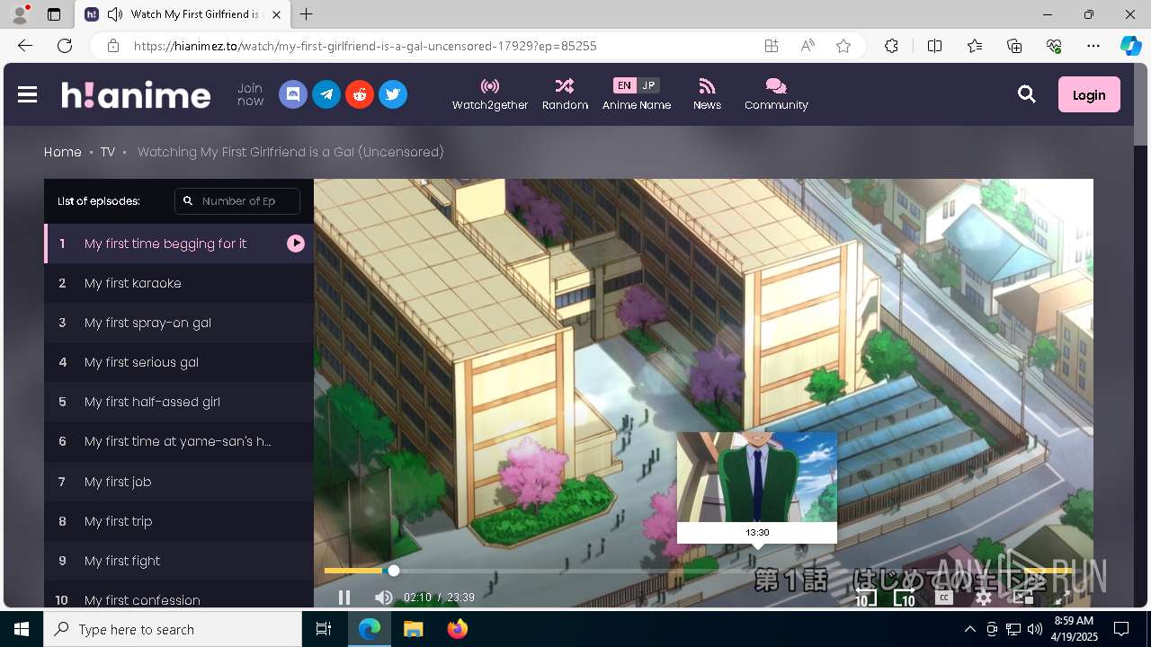1151x647 pixels.
Task: Open the browser profile icon
Action: coord(20,14)
